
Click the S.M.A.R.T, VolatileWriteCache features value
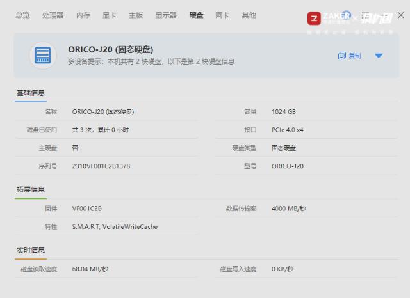(115, 226)
